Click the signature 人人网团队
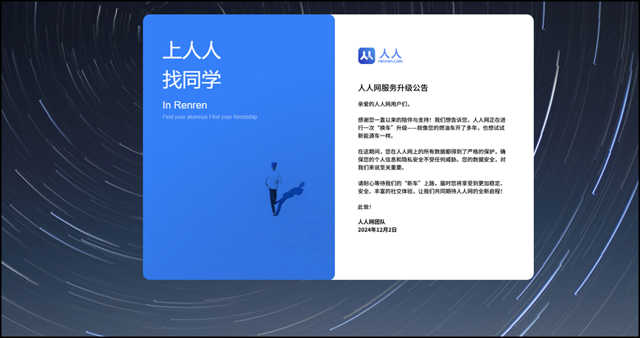The image size is (640, 338). 371,222
